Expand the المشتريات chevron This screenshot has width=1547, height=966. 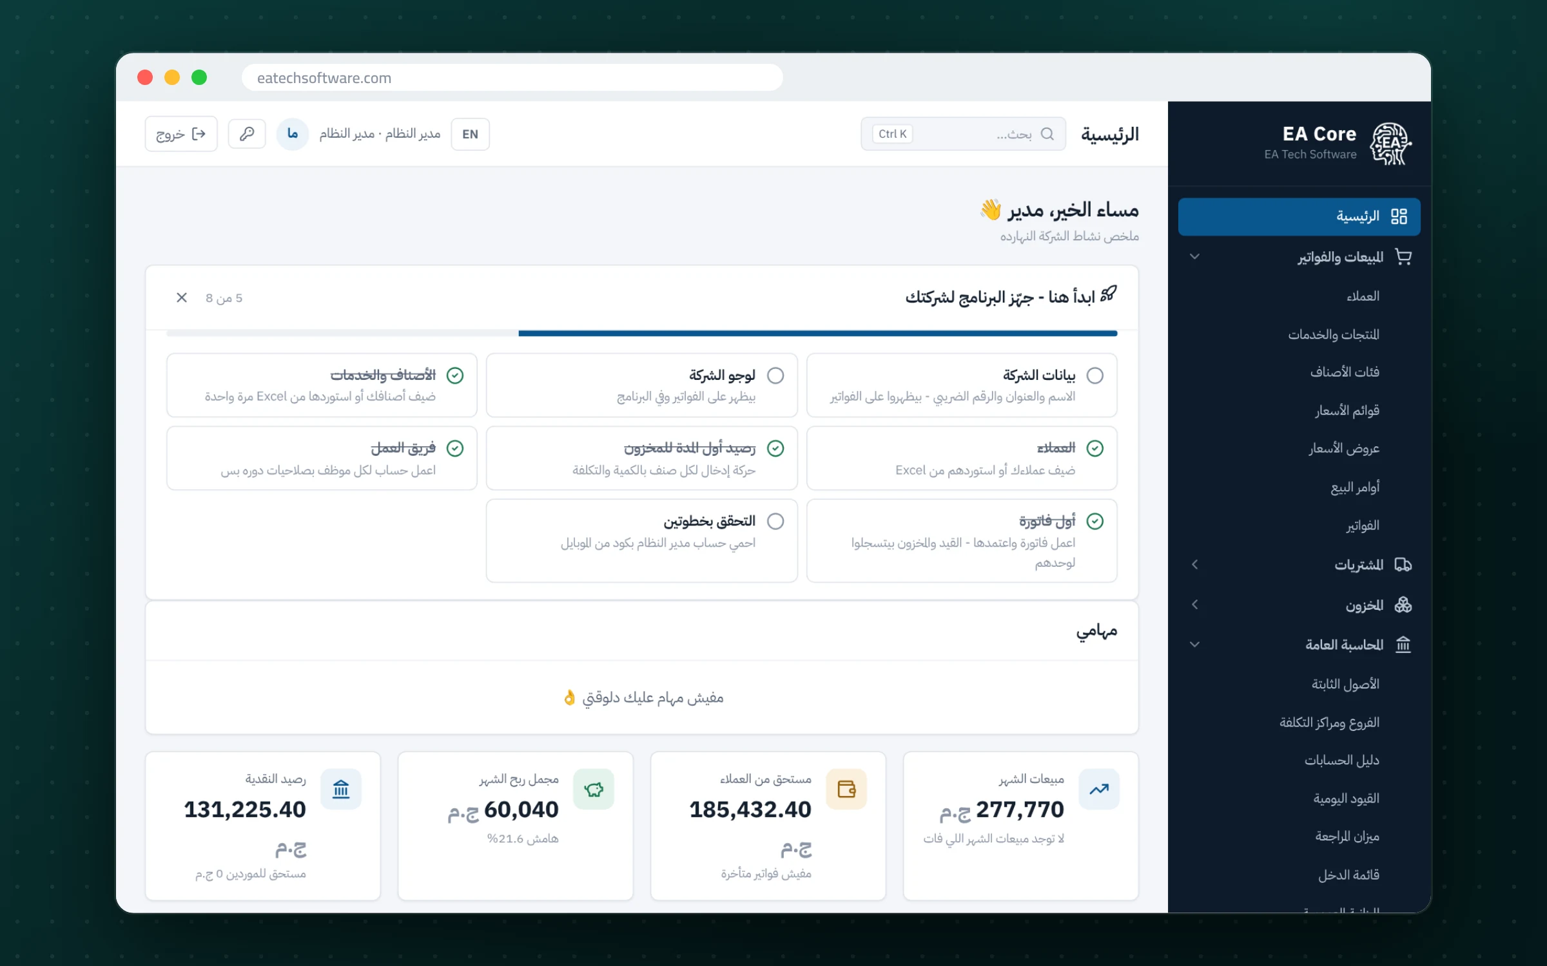pyautogui.click(x=1194, y=565)
